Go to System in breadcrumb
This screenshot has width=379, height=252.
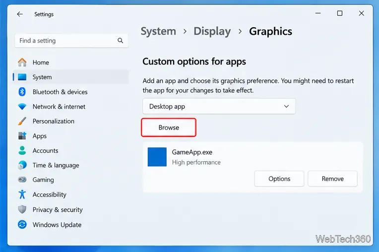pos(158,31)
